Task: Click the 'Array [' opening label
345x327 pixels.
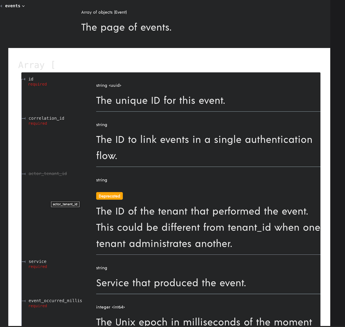Action: (36, 65)
